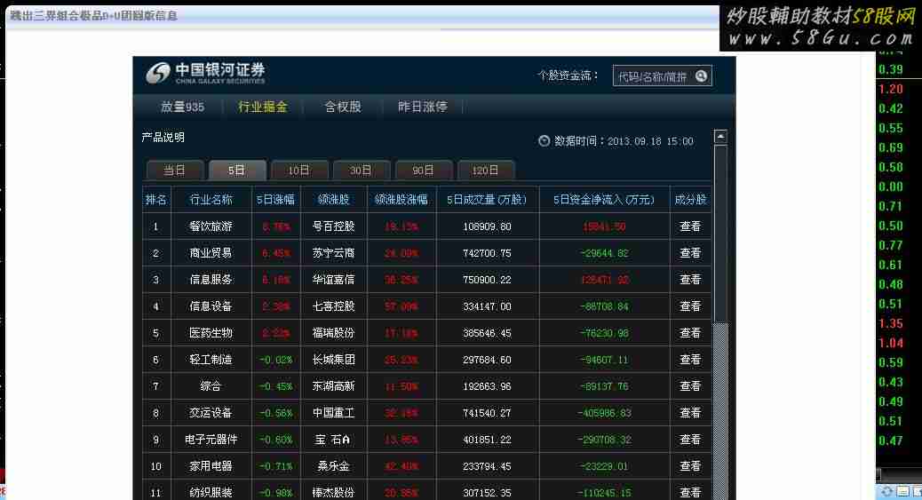This screenshot has height=500, width=922.
Task: Click the magnifier search icon
Action: click(x=700, y=75)
